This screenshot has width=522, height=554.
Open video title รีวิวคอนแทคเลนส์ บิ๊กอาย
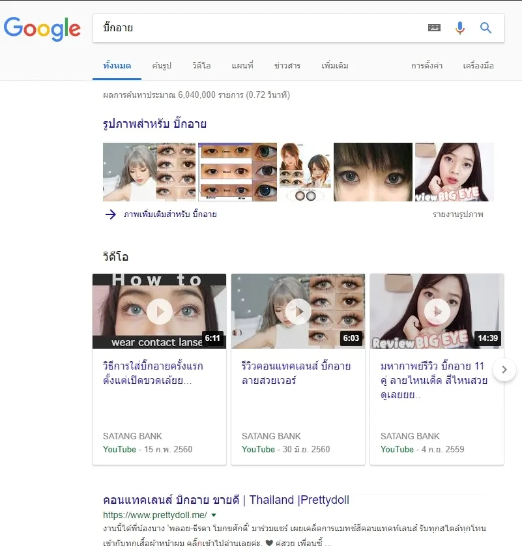(x=296, y=373)
